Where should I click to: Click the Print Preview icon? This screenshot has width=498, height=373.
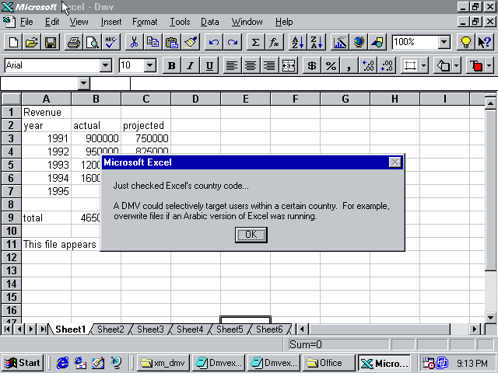93,42
